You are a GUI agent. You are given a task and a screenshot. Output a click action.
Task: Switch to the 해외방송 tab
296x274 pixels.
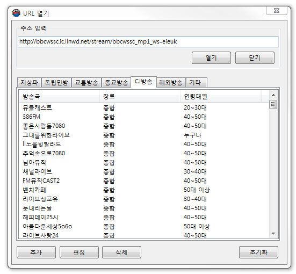[x=171, y=83]
